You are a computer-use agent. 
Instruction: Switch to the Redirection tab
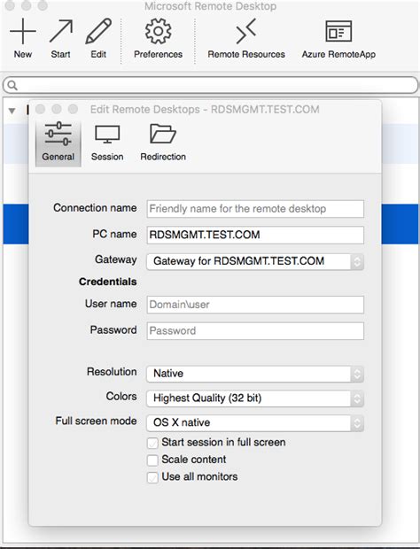click(x=163, y=143)
